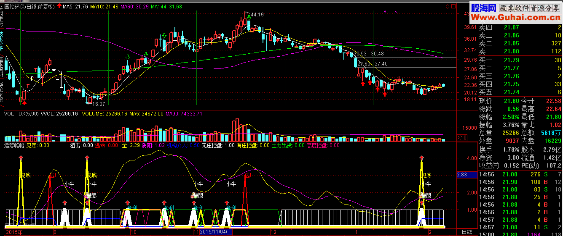Viewport: 563px width, 236px height.
Task: Select the 14:56 tick with volume 276
Action: pos(521,174)
